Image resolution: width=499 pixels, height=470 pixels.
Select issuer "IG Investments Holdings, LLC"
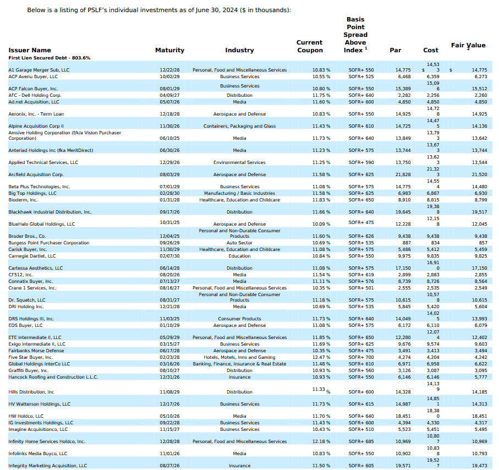[41, 423]
